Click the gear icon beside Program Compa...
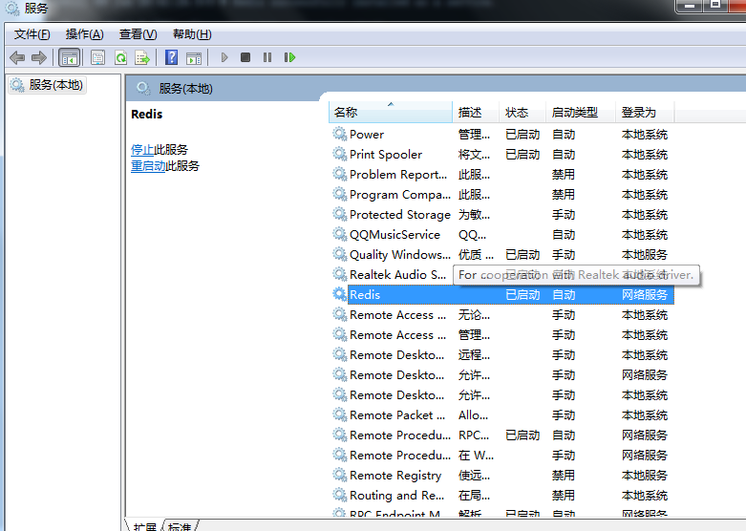The height and width of the screenshot is (531, 746). (x=340, y=194)
